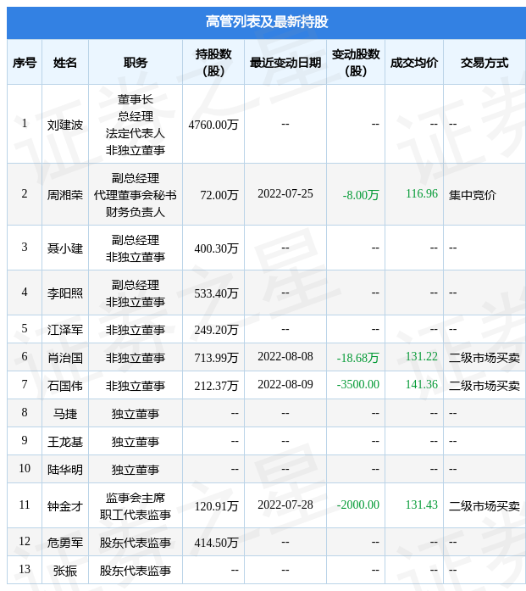
Task: Click the name 陆华明
Action: (x=65, y=470)
